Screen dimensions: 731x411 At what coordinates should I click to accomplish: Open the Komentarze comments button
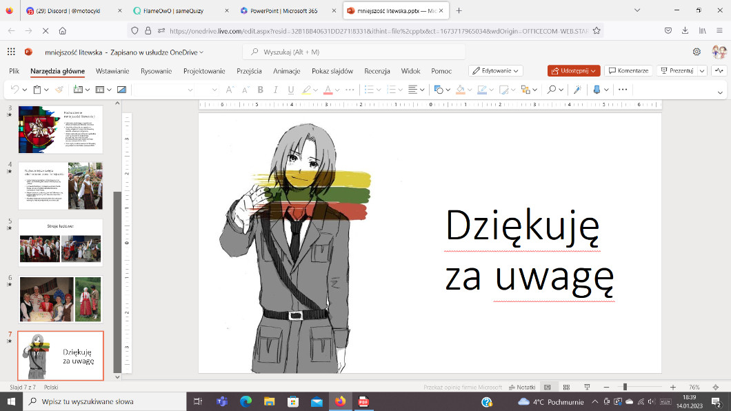tap(628, 71)
